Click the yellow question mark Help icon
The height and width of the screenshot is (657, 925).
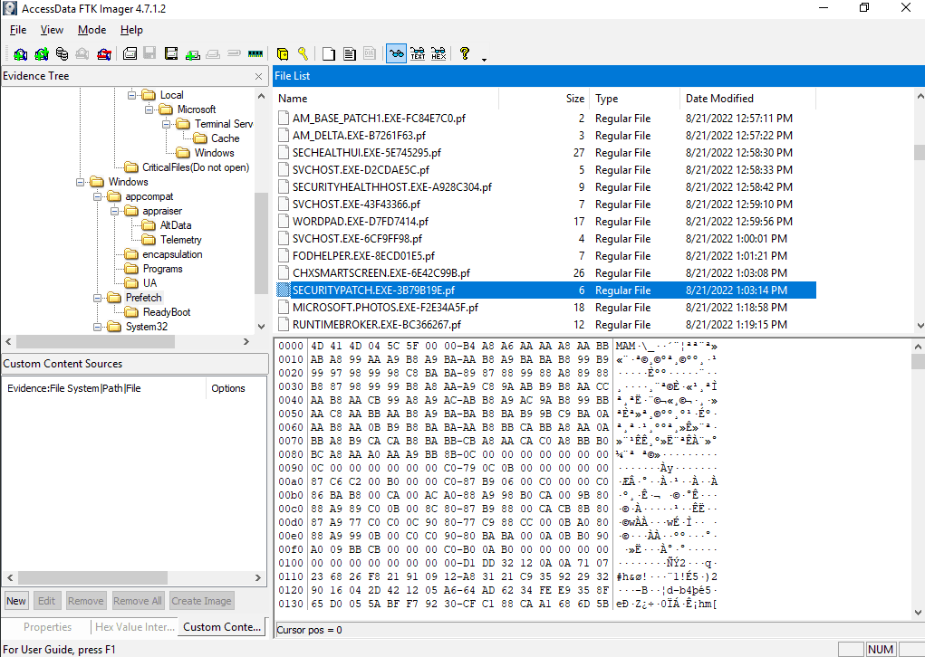point(465,53)
